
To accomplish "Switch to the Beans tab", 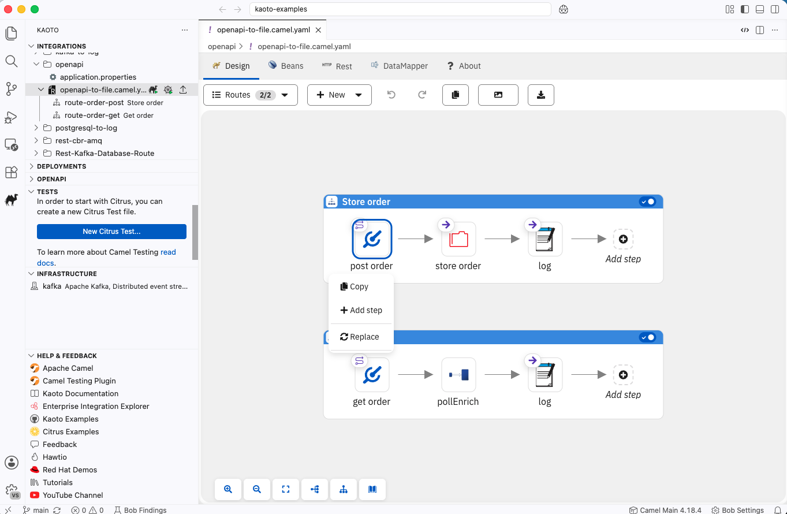I will pos(286,66).
